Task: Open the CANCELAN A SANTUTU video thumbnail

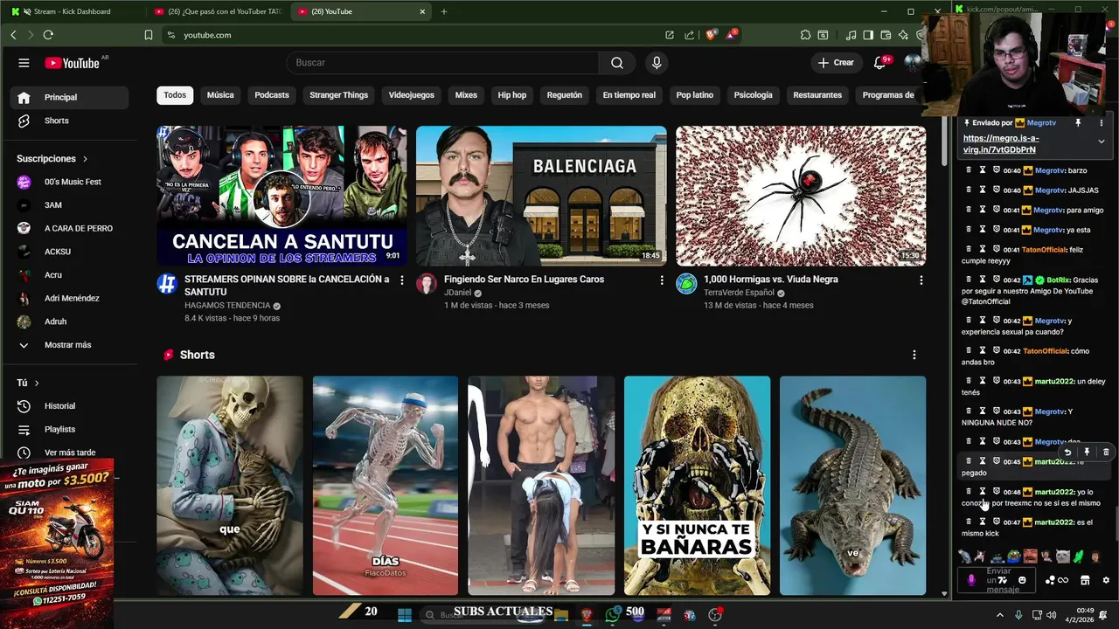Action: 281,196
